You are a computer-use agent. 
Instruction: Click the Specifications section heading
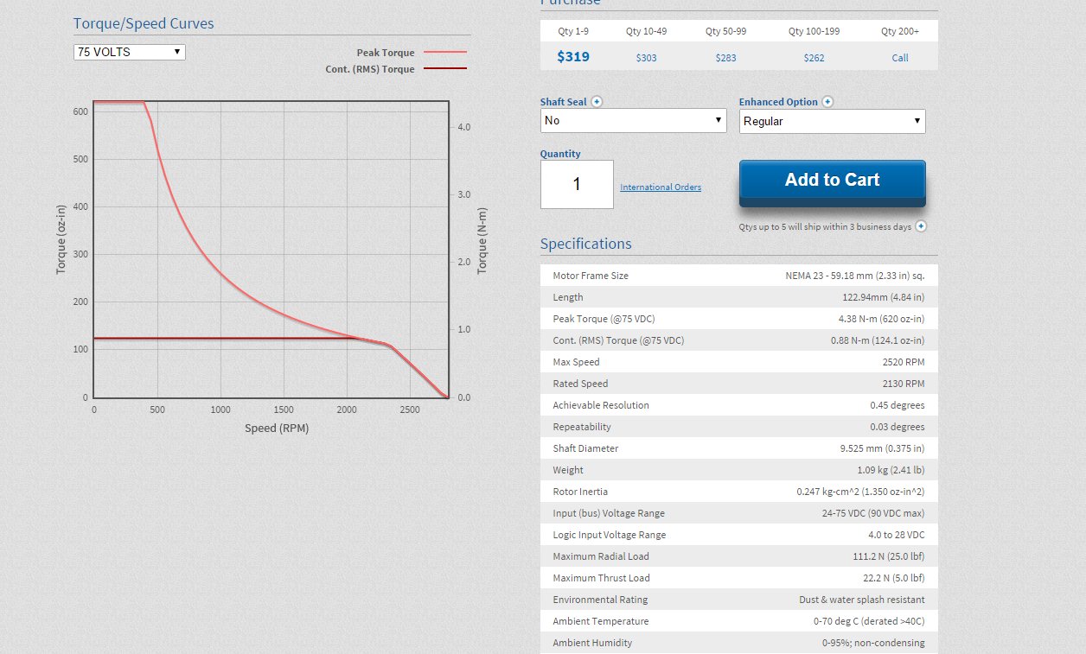(585, 244)
